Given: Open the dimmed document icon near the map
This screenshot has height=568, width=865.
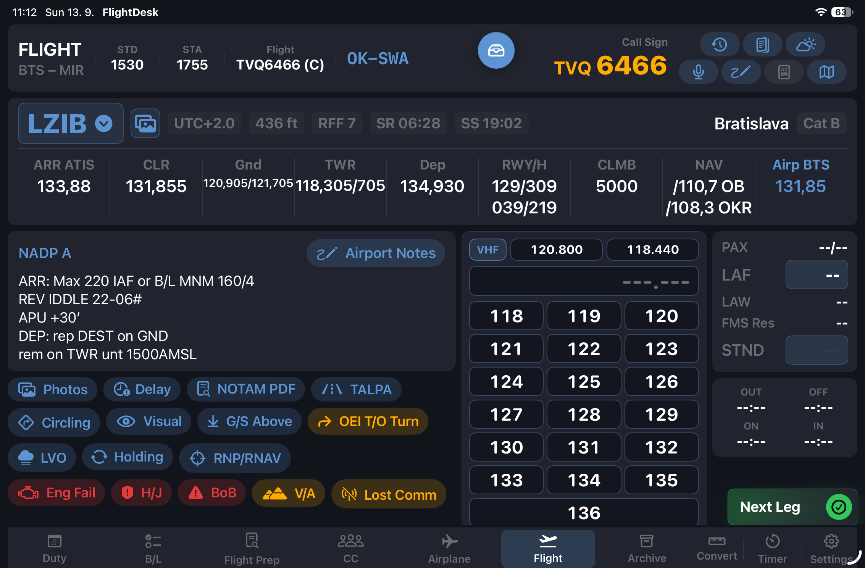Looking at the screenshot, I should coord(784,72).
